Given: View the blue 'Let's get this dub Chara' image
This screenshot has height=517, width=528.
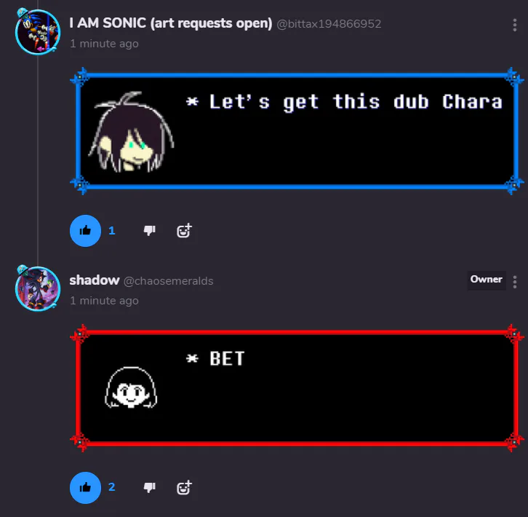Looking at the screenshot, I should tap(297, 131).
